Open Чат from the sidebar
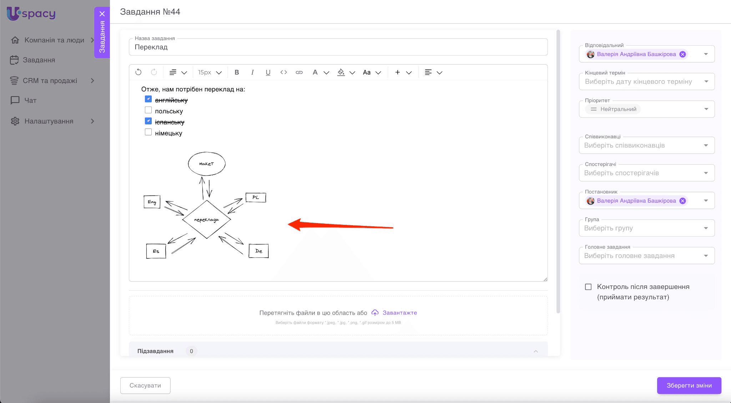Image resolution: width=731 pixels, height=403 pixels. (x=30, y=100)
